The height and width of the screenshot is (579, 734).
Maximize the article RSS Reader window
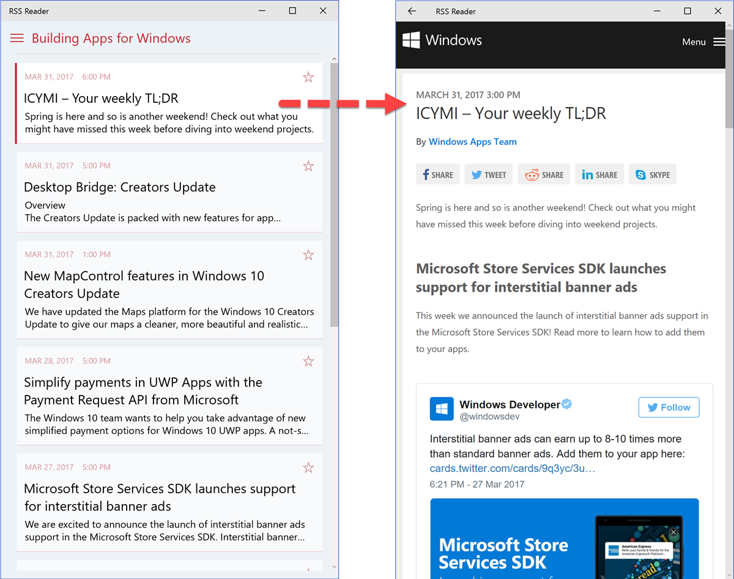688,11
